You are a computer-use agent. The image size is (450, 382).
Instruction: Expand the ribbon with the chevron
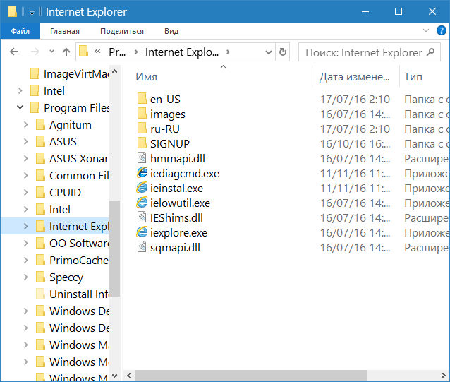click(426, 30)
